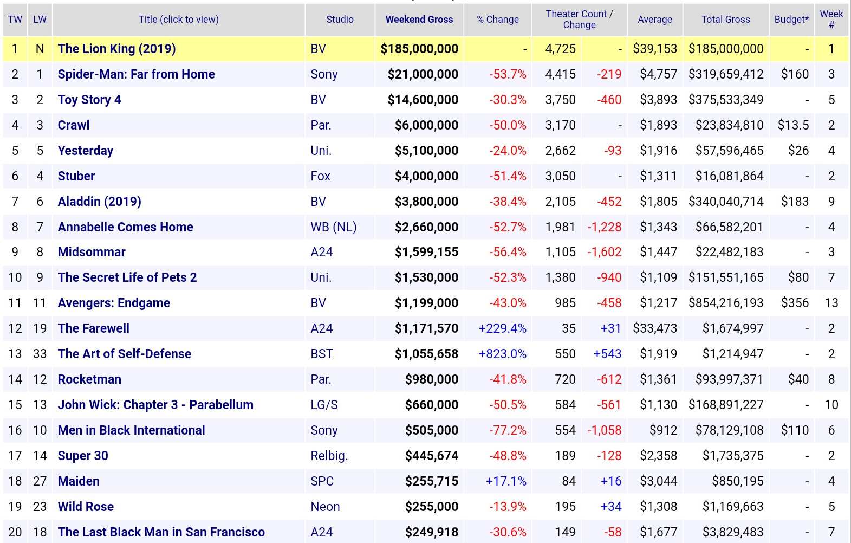Open the Super 30 title
The height and width of the screenshot is (543, 851).
click(x=83, y=456)
